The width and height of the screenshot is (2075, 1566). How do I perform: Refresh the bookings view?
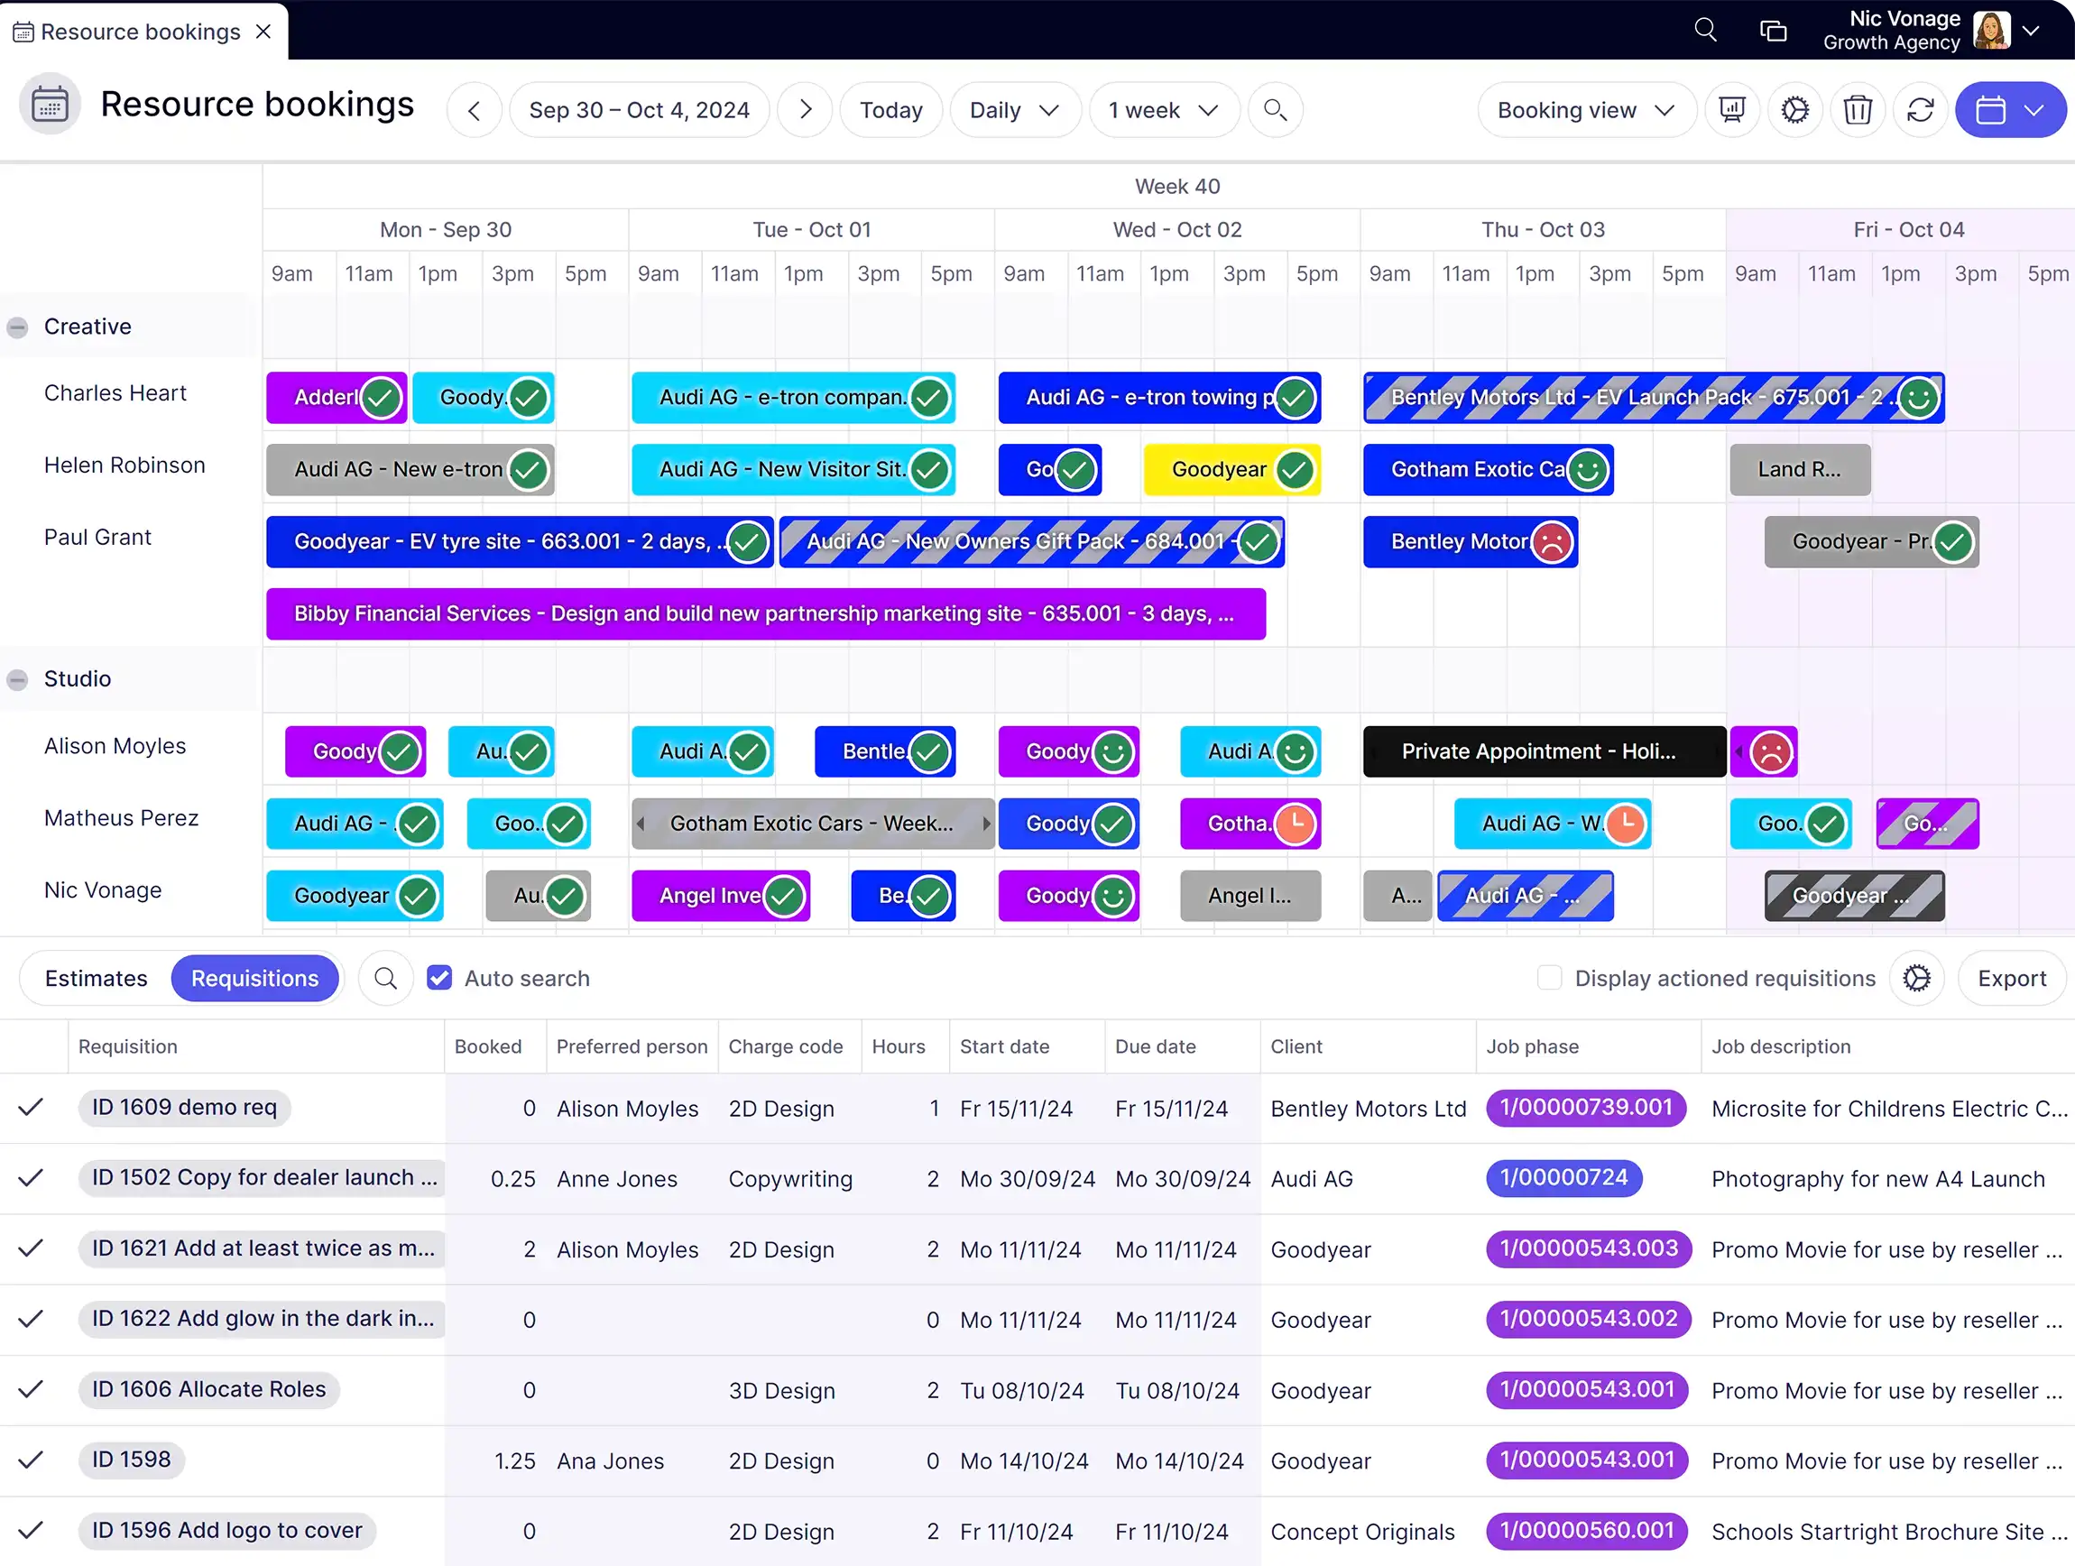[x=1920, y=111]
